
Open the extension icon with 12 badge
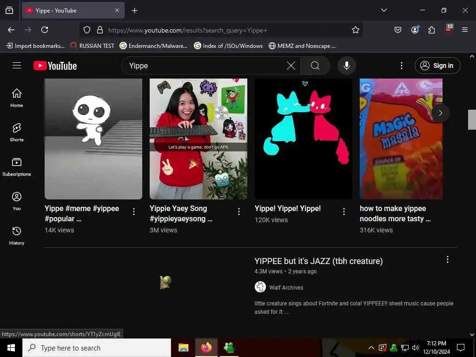click(x=449, y=29)
